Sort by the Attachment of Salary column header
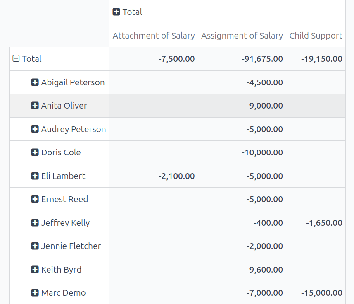This screenshot has width=354, height=304. (x=153, y=36)
